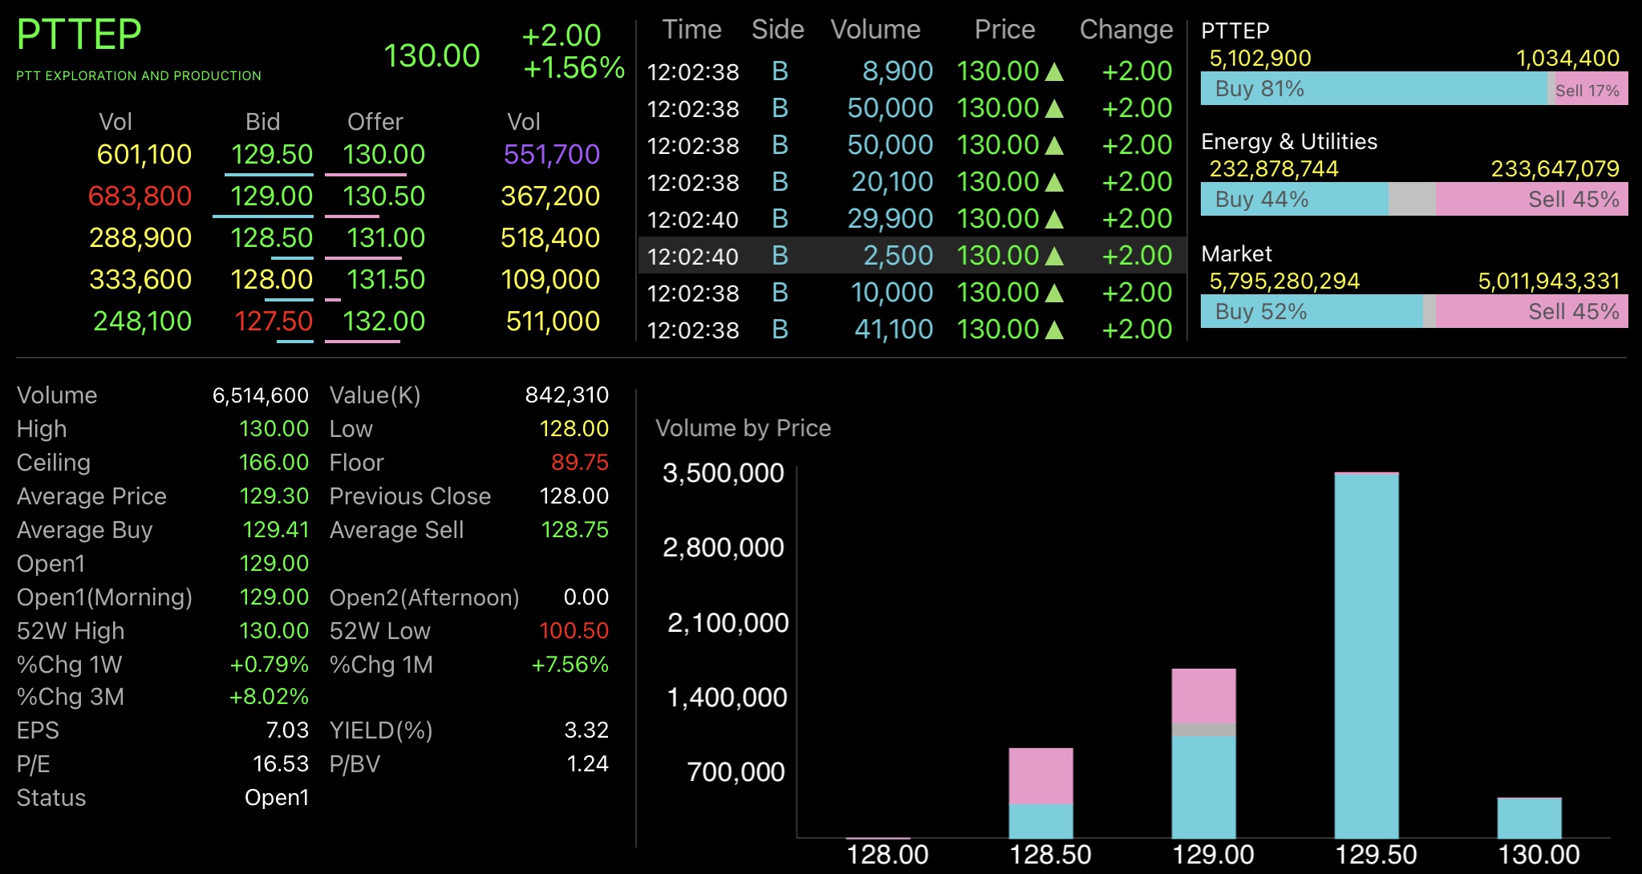This screenshot has height=874, width=1642.
Task: Click offer volume 109,000
Action: tap(550, 279)
